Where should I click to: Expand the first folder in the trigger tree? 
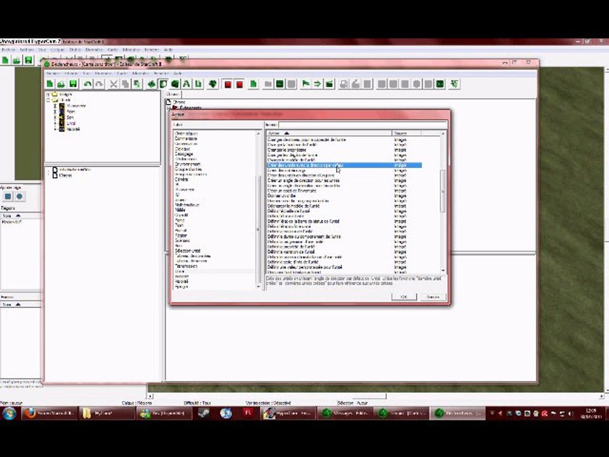(48, 95)
